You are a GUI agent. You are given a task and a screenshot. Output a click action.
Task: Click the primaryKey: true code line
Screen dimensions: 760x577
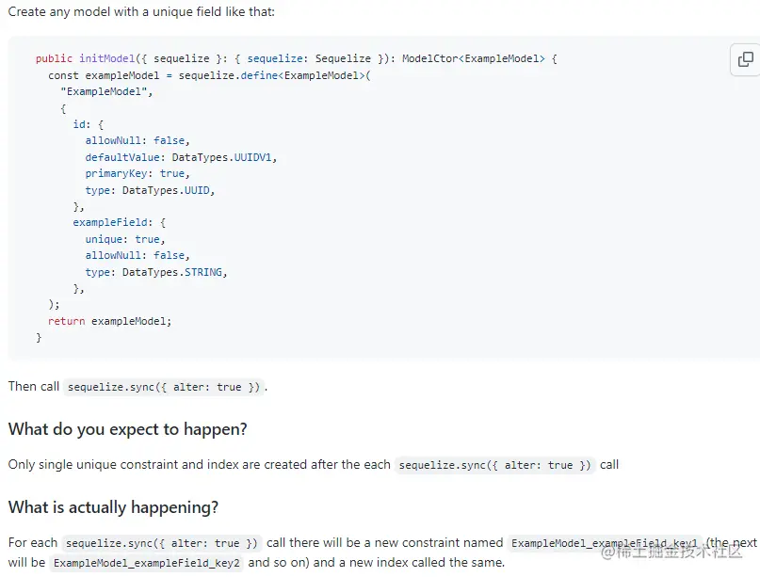137,173
